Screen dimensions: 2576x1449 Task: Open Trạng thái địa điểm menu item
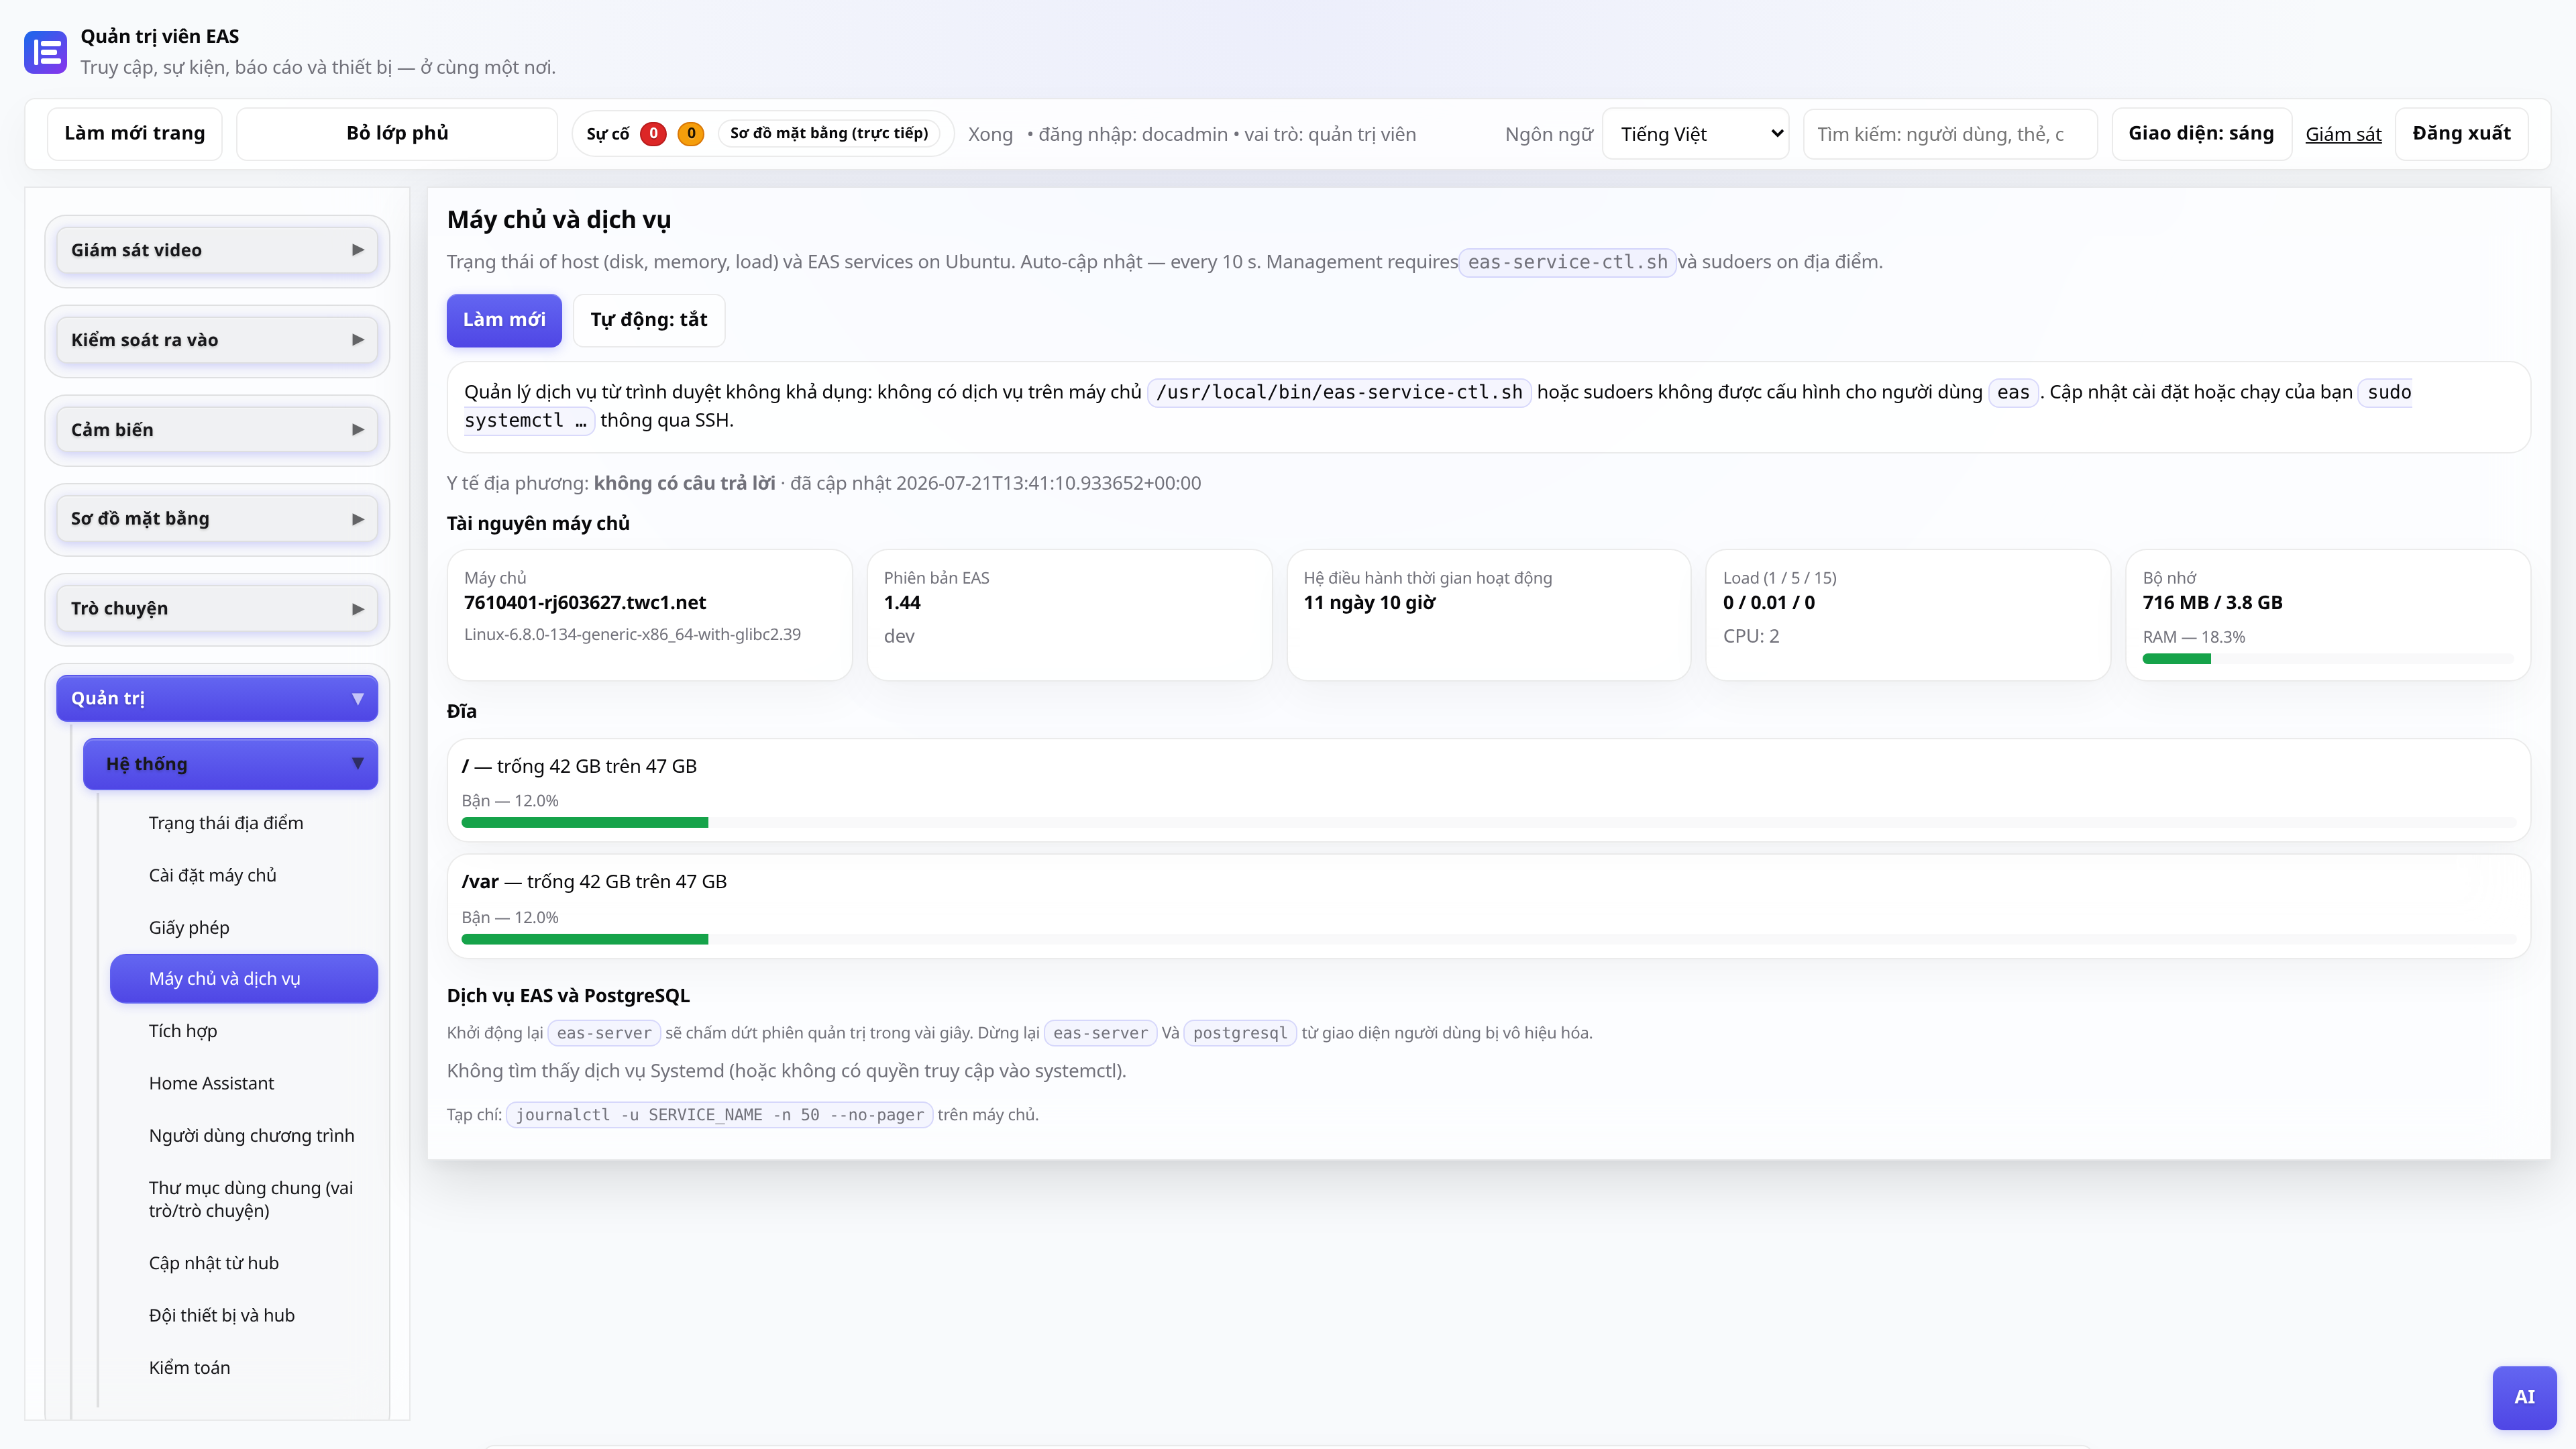coord(226,823)
